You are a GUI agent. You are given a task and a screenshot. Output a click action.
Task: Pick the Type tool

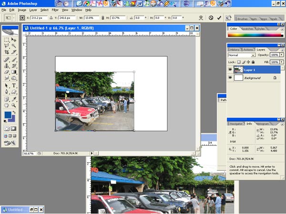click(14, 86)
